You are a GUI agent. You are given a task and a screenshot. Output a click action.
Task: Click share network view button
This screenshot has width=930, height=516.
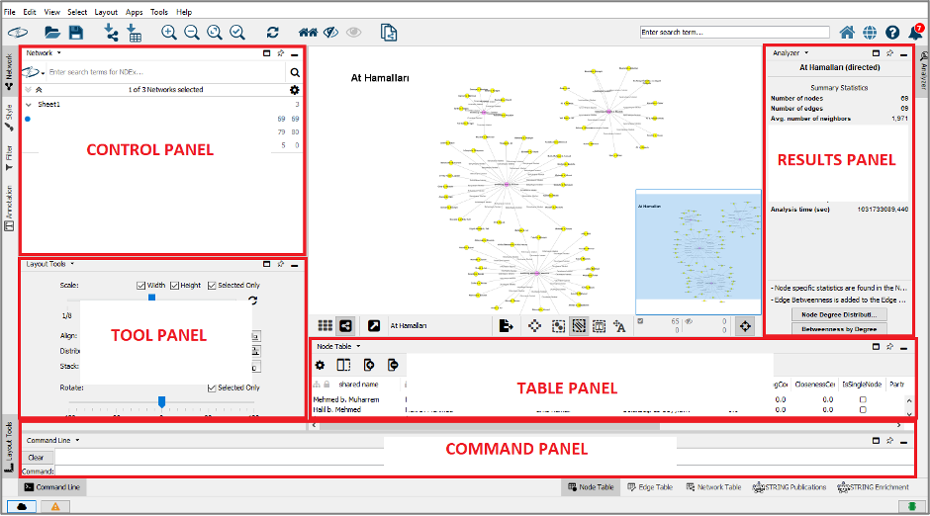345,325
